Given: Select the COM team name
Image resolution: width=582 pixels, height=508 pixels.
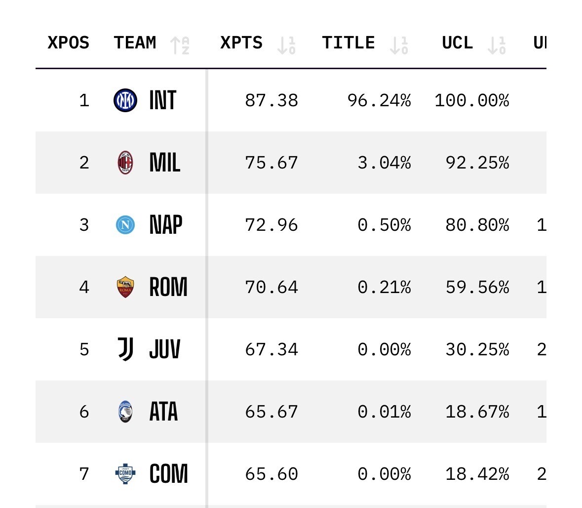Looking at the screenshot, I should (168, 474).
